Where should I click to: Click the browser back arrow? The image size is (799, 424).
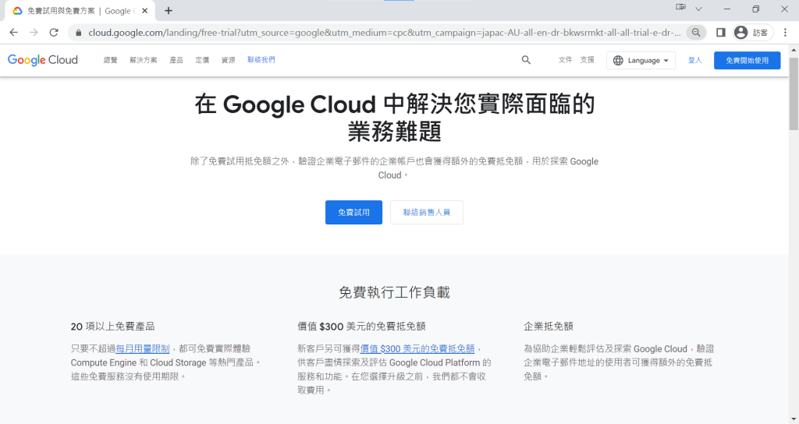(14, 33)
